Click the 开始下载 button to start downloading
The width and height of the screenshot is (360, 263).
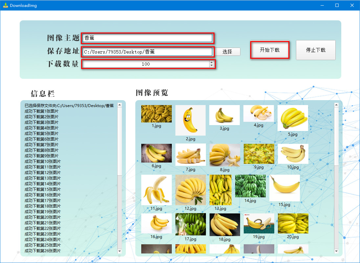[x=270, y=50]
